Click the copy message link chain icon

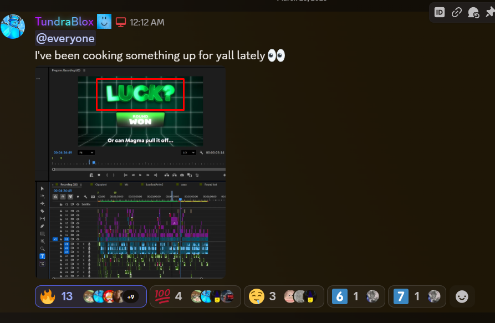457,12
